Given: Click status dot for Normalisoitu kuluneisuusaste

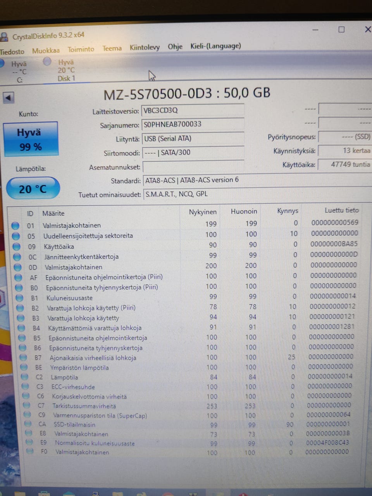Looking at the screenshot, I should coord(29,443).
